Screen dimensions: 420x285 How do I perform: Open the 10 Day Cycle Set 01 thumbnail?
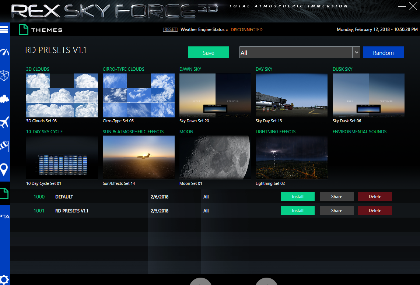coord(62,158)
